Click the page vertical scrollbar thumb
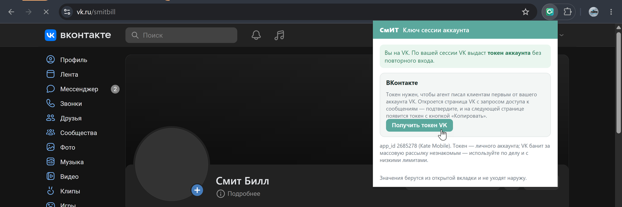 point(619,82)
